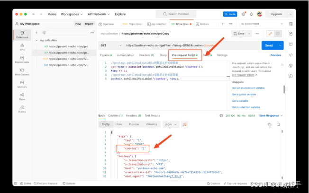Open tab overflow options ellipsis
The image size is (309, 193).
(x=231, y=24)
